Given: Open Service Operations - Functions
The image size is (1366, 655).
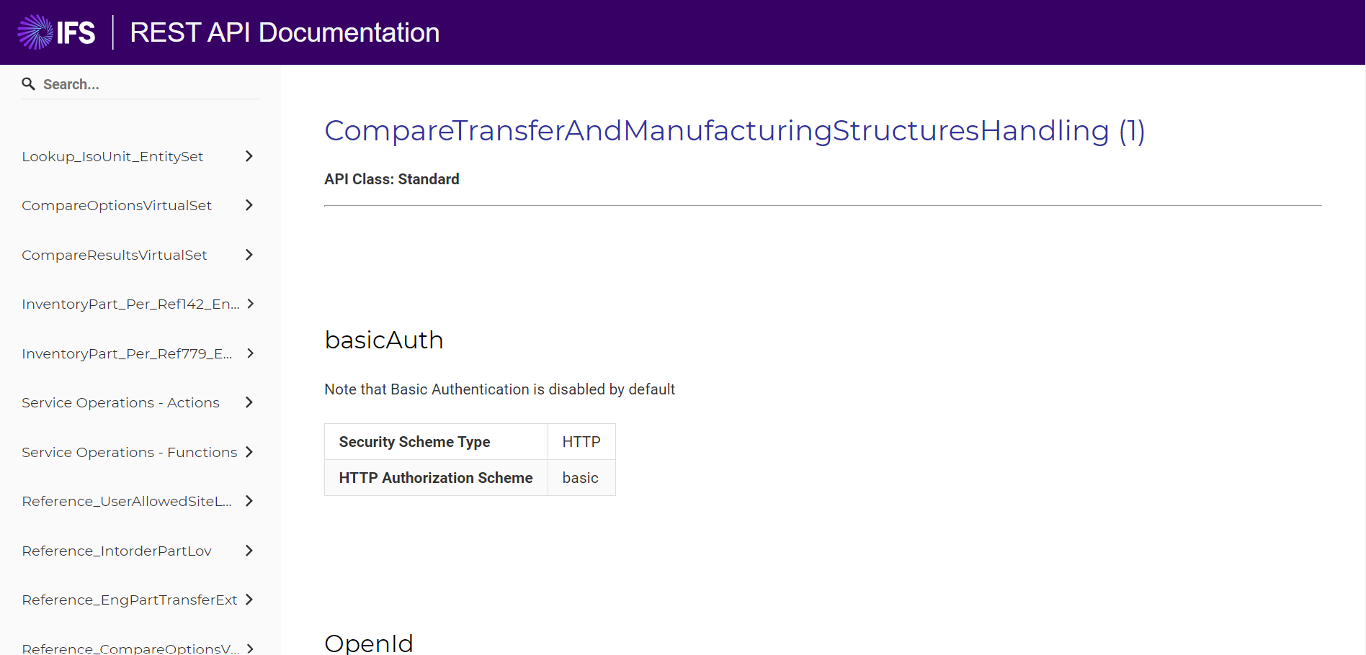Looking at the screenshot, I should click(129, 452).
